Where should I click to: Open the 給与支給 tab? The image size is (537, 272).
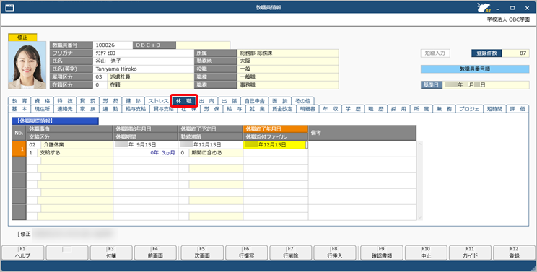click(x=136, y=109)
